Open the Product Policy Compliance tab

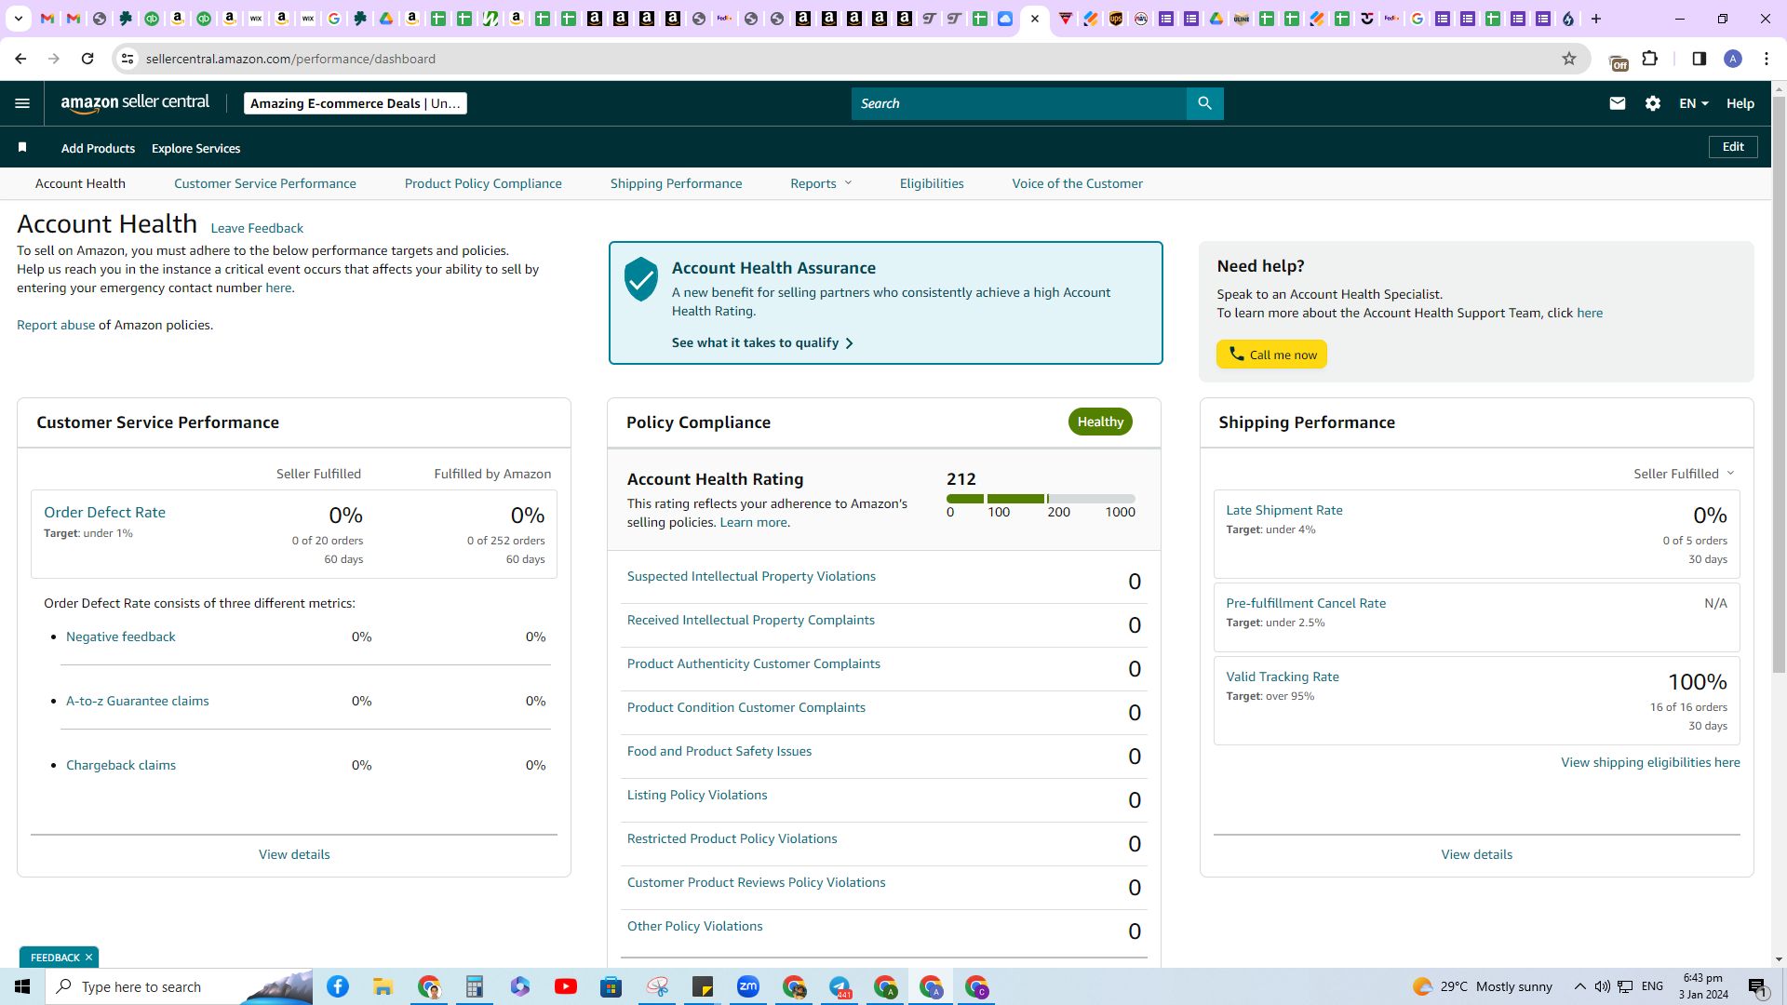point(483,183)
